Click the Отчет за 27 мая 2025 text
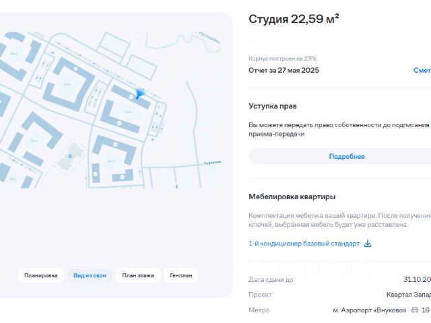This screenshot has height=323, width=431. point(284,70)
